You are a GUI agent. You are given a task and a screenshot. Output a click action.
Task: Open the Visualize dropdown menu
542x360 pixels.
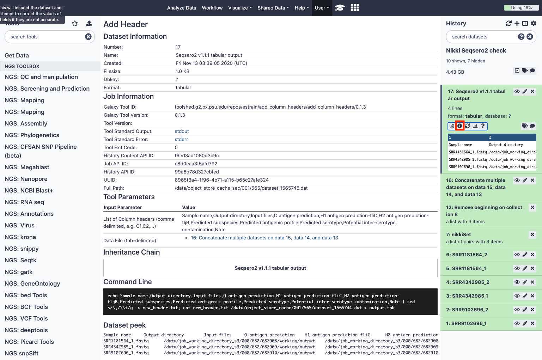[240, 8]
